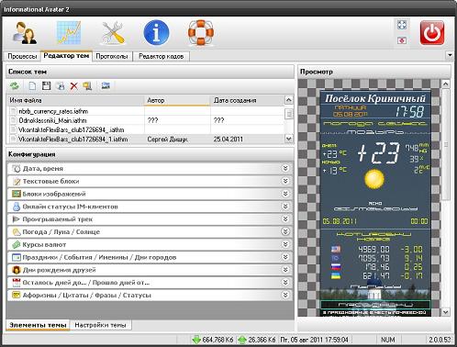Save the theme with floppy disk icon
457x347 pixels.
tap(46, 86)
